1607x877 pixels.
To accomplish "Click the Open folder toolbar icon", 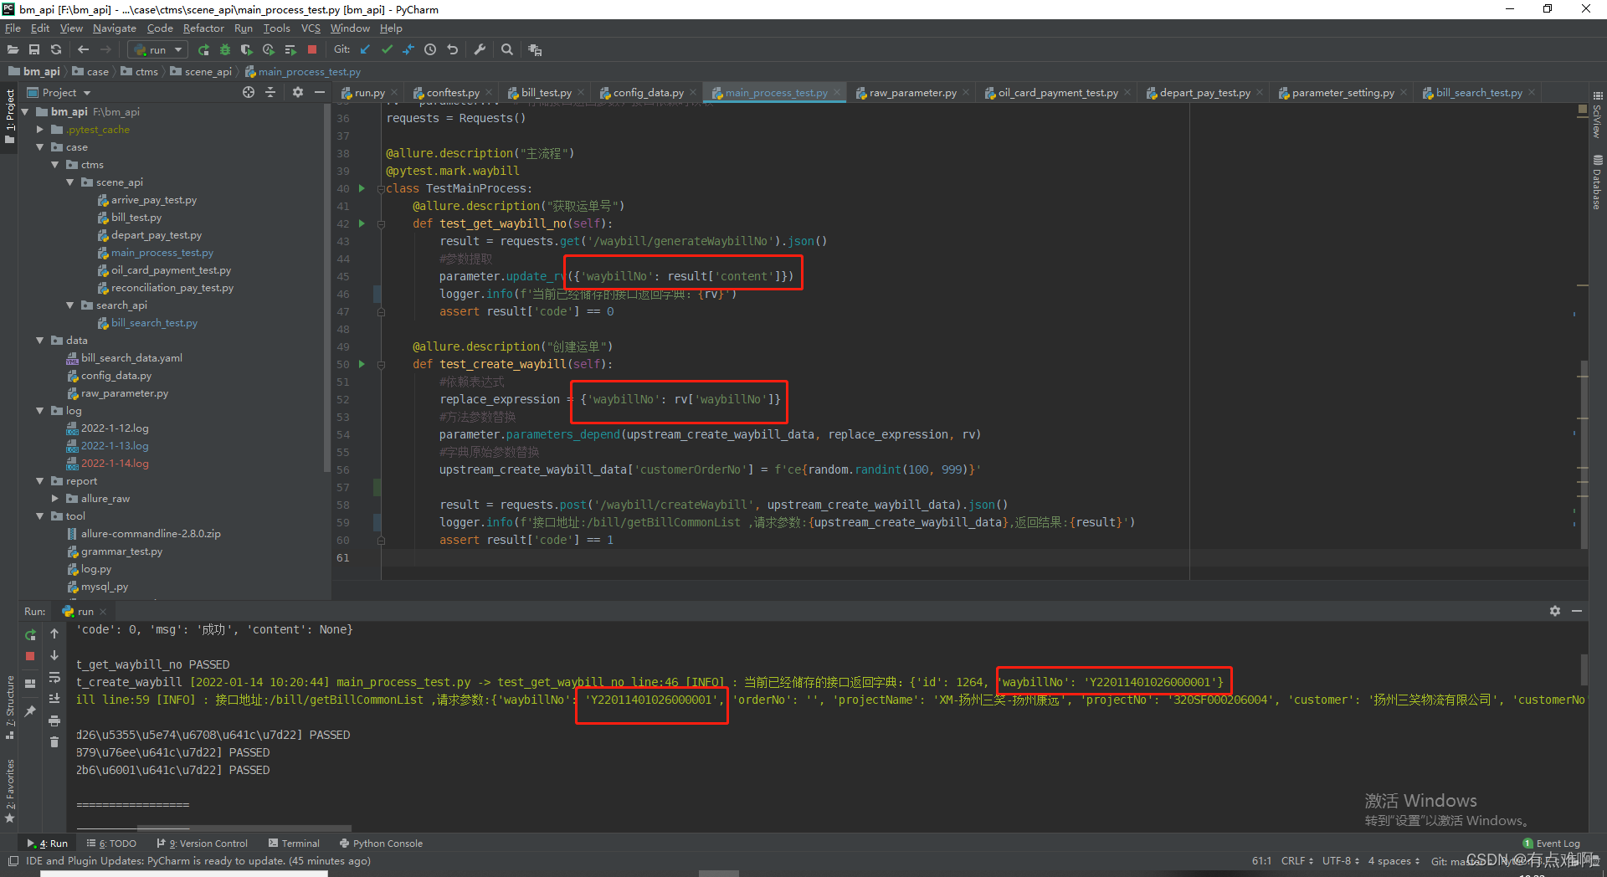I will click(x=13, y=50).
